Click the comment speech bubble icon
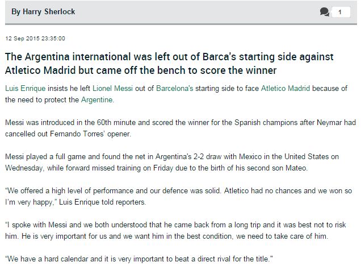This screenshot has width=361, height=270. pyautogui.click(x=325, y=11)
